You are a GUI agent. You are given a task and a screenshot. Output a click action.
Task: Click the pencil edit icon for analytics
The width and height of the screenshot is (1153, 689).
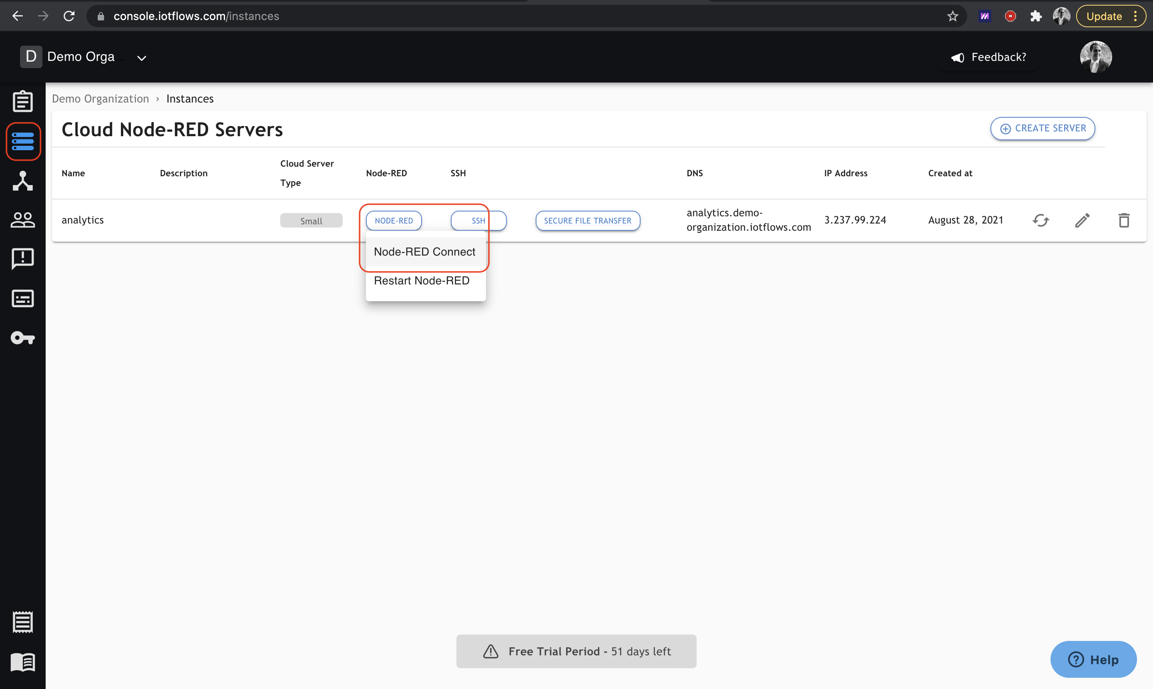coord(1082,220)
